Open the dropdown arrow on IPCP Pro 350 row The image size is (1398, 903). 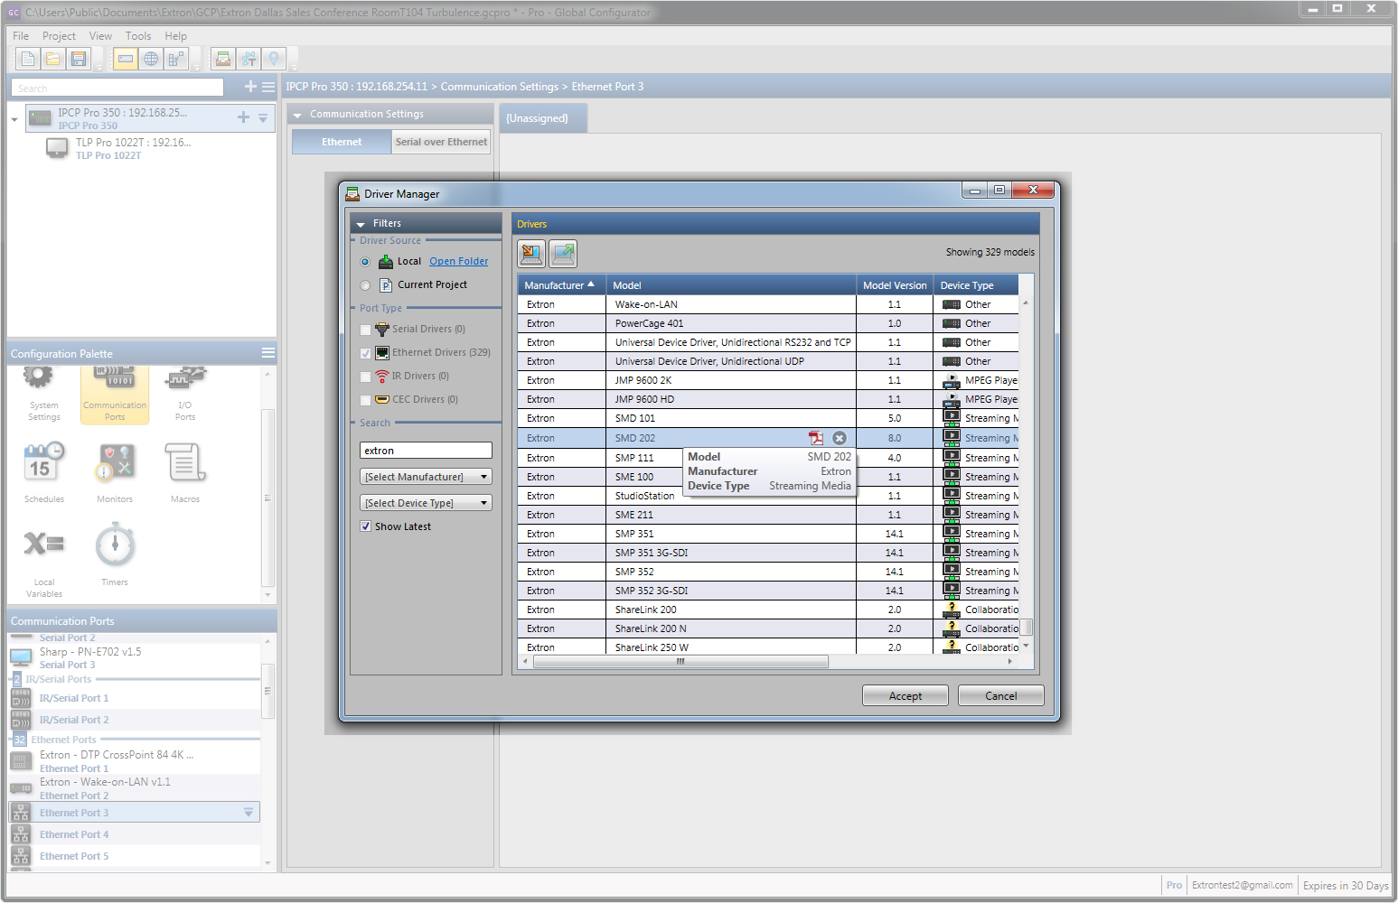pos(263,117)
